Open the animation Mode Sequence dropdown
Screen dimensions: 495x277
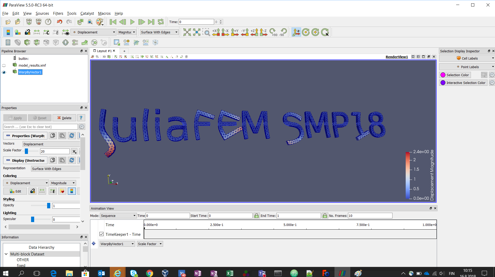118,216
